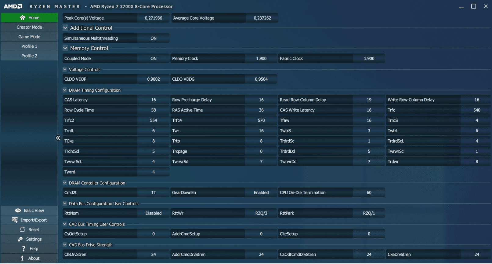Click Fabric Clock value 1.900
The width and height of the screenshot is (492, 264).
point(369,58)
